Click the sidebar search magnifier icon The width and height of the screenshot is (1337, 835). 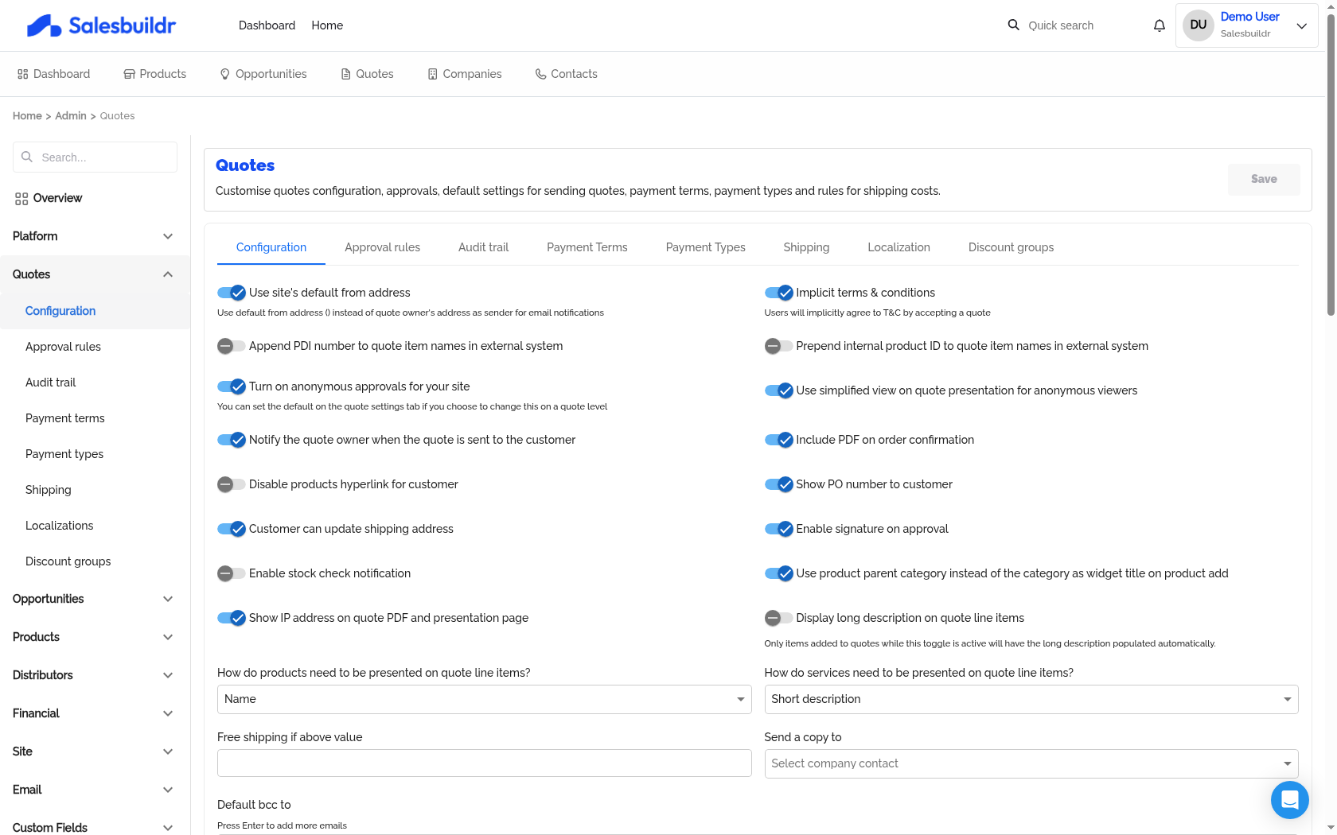[x=27, y=157]
